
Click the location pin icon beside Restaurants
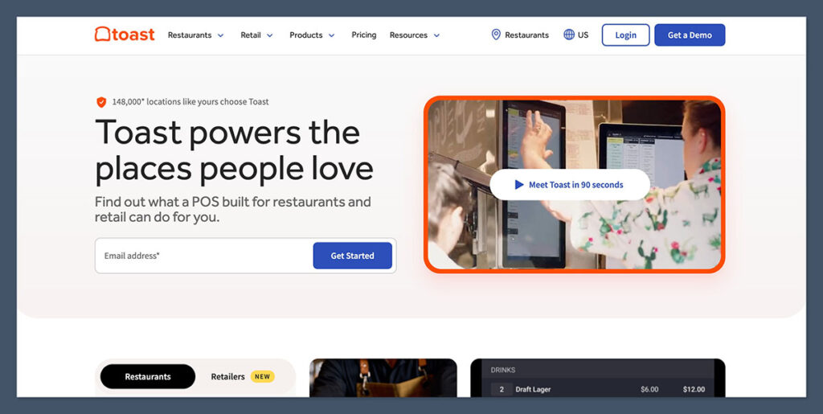[x=496, y=35]
